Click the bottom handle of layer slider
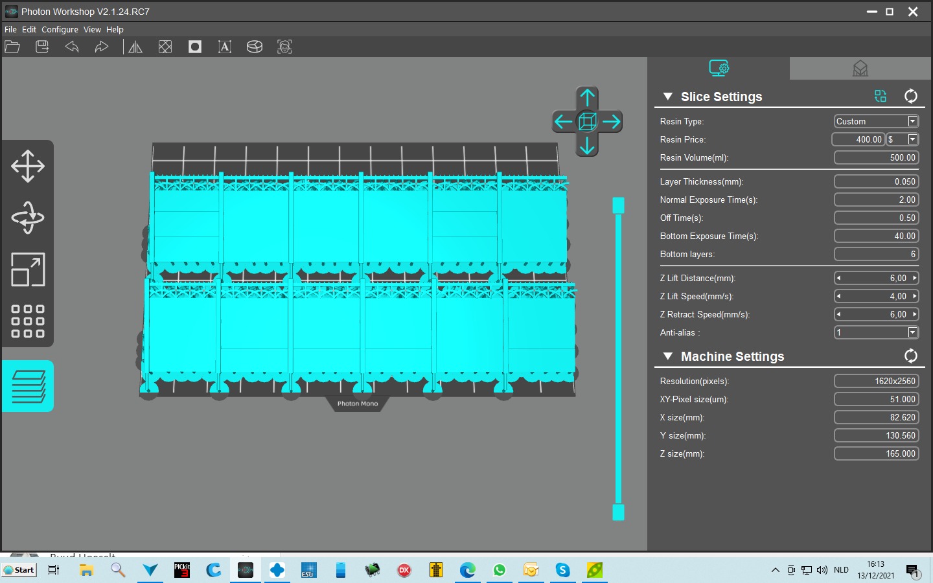 click(619, 512)
